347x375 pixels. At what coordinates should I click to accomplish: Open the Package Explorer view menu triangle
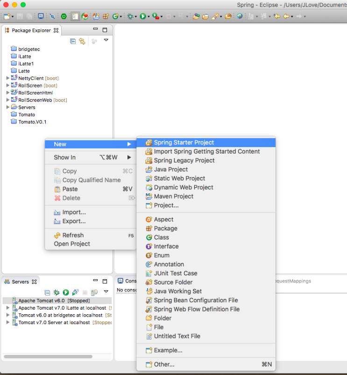click(106, 41)
